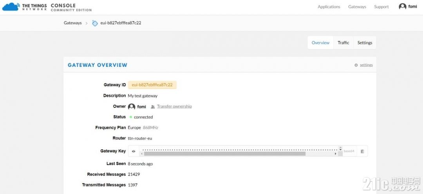The image size is (423, 194).
Task: Click the green connected status indicator
Action: pyautogui.click(x=131, y=117)
